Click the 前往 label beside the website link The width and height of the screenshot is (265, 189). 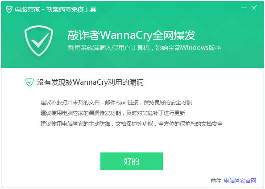point(216,181)
